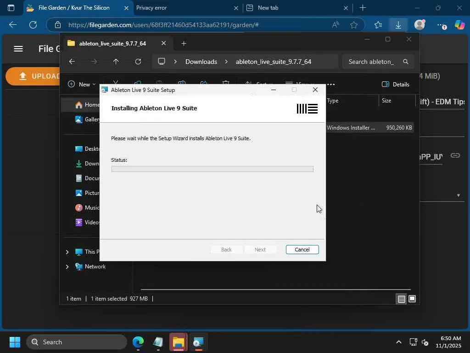The width and height of the screenshot is (470, 353).
Task: Click the taskbar Search box
Action: click(77, 342)
